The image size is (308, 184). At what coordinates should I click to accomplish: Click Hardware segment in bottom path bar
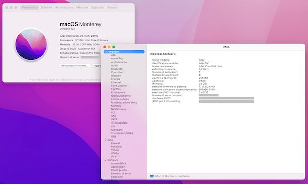(183, 176)
